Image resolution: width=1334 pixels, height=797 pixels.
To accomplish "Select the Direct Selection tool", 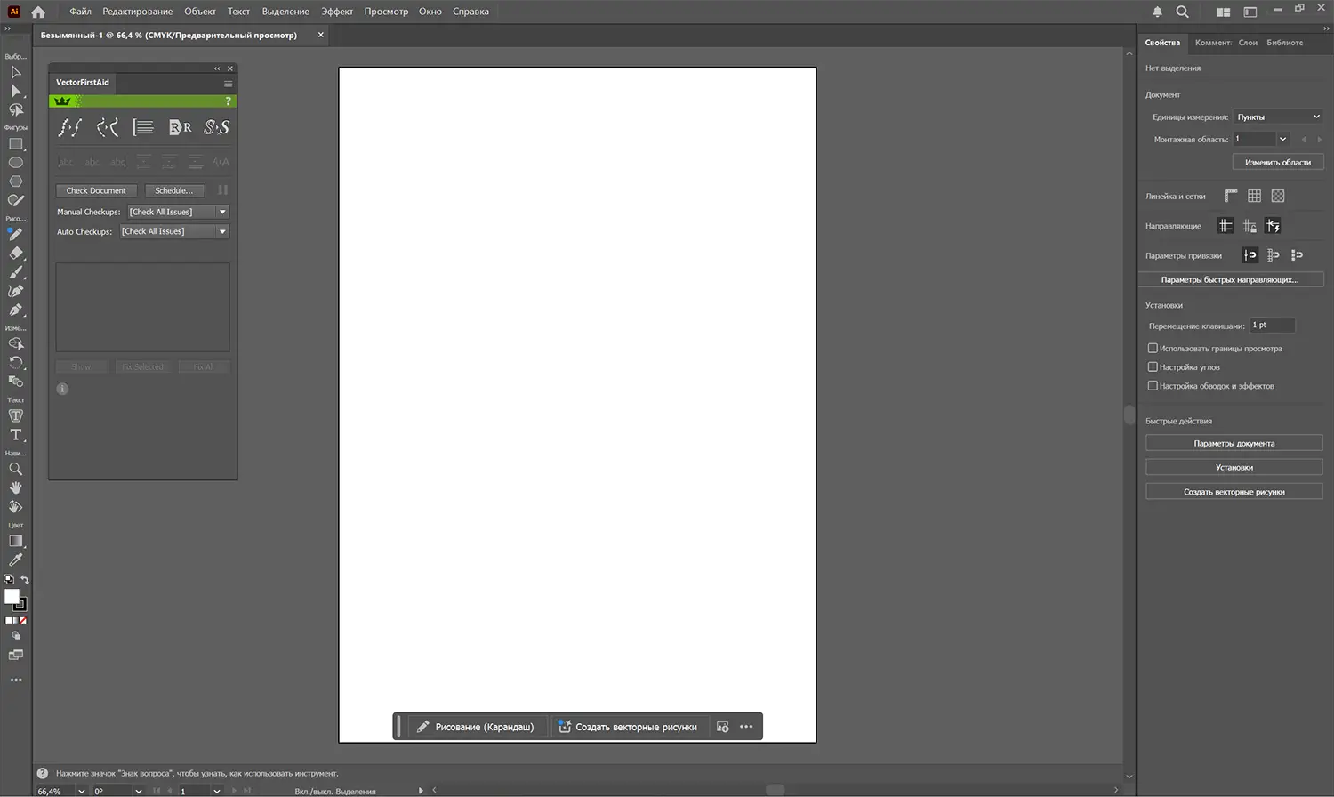I will [x=15, y=91].
